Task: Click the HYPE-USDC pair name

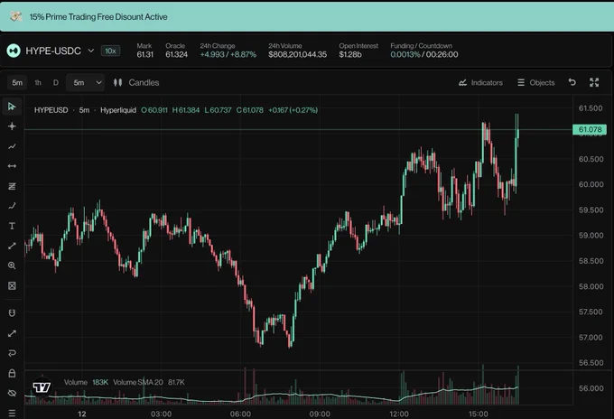Action: click(53, 51)
